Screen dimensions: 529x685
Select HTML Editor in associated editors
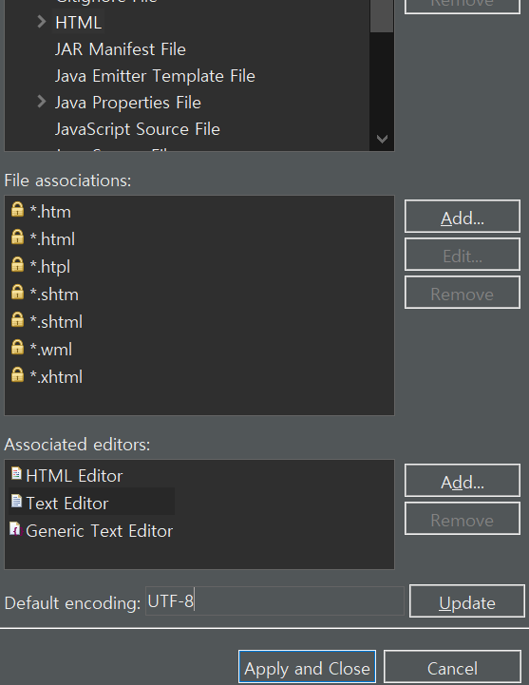(x=74, y=476)
